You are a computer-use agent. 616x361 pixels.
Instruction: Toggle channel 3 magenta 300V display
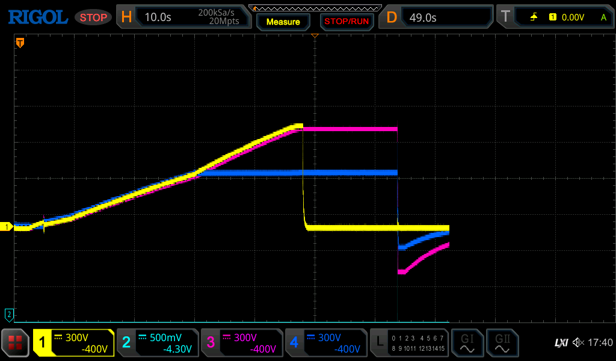(242, 343)
